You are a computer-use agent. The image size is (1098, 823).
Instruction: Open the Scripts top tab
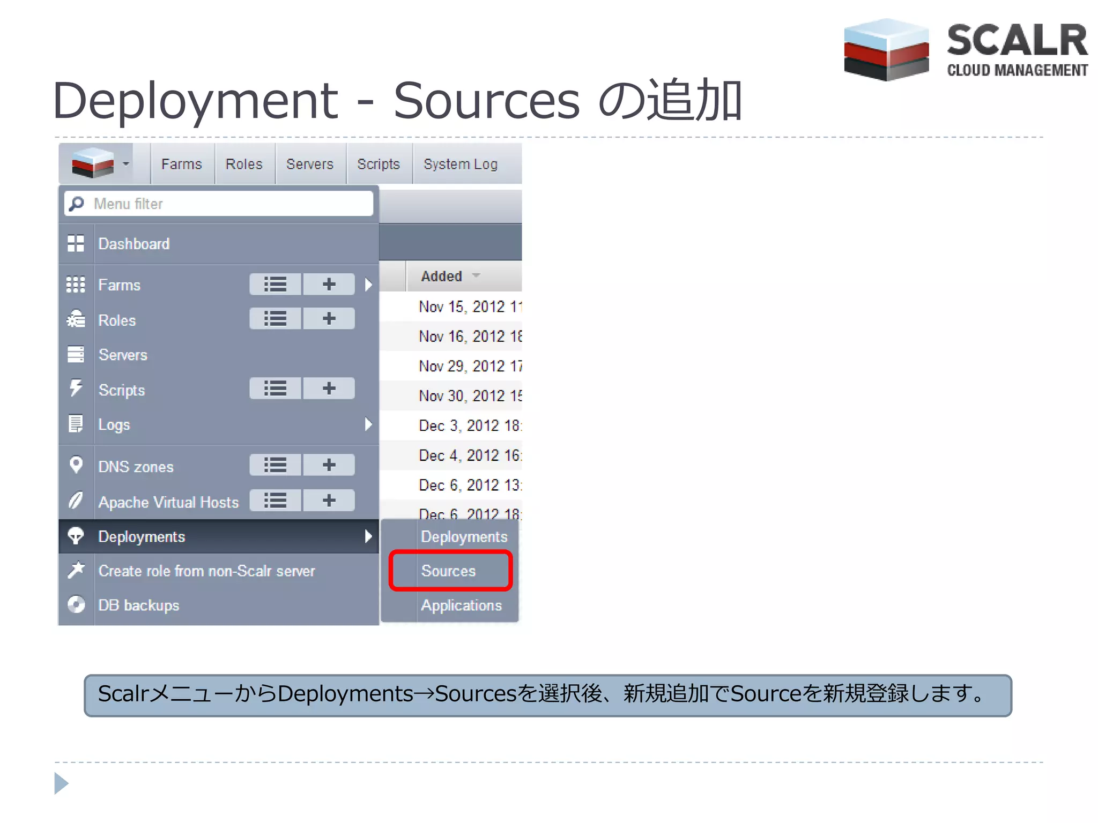coord(379,164)
